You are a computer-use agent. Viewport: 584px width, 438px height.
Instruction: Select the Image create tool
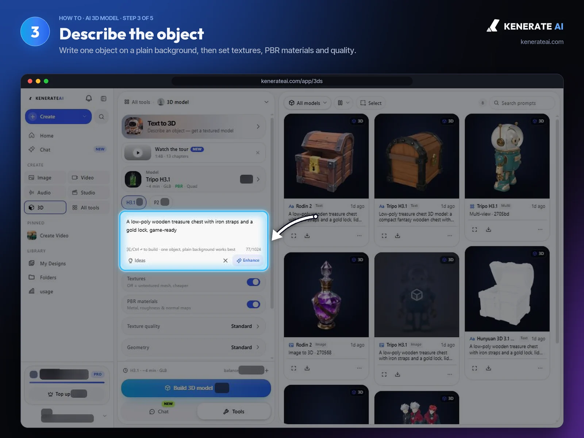pyautogui.click(x=45, y=178)
